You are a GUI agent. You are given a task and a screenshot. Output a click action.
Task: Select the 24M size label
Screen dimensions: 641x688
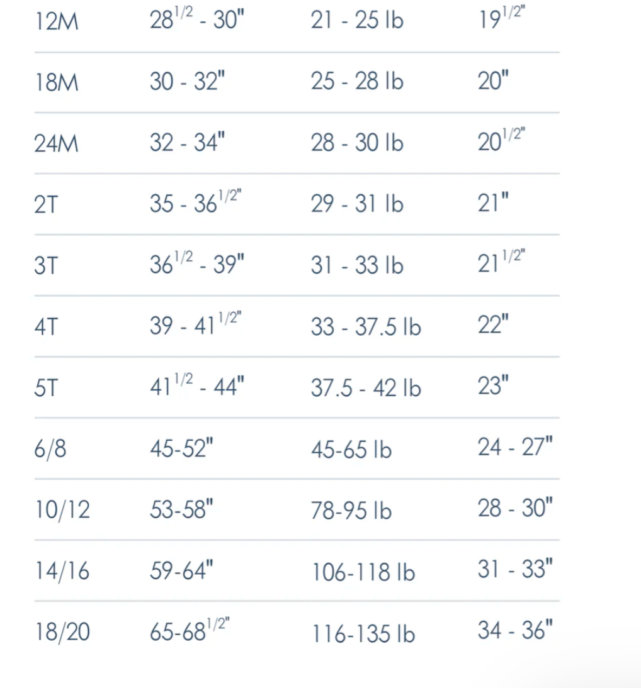56,143
